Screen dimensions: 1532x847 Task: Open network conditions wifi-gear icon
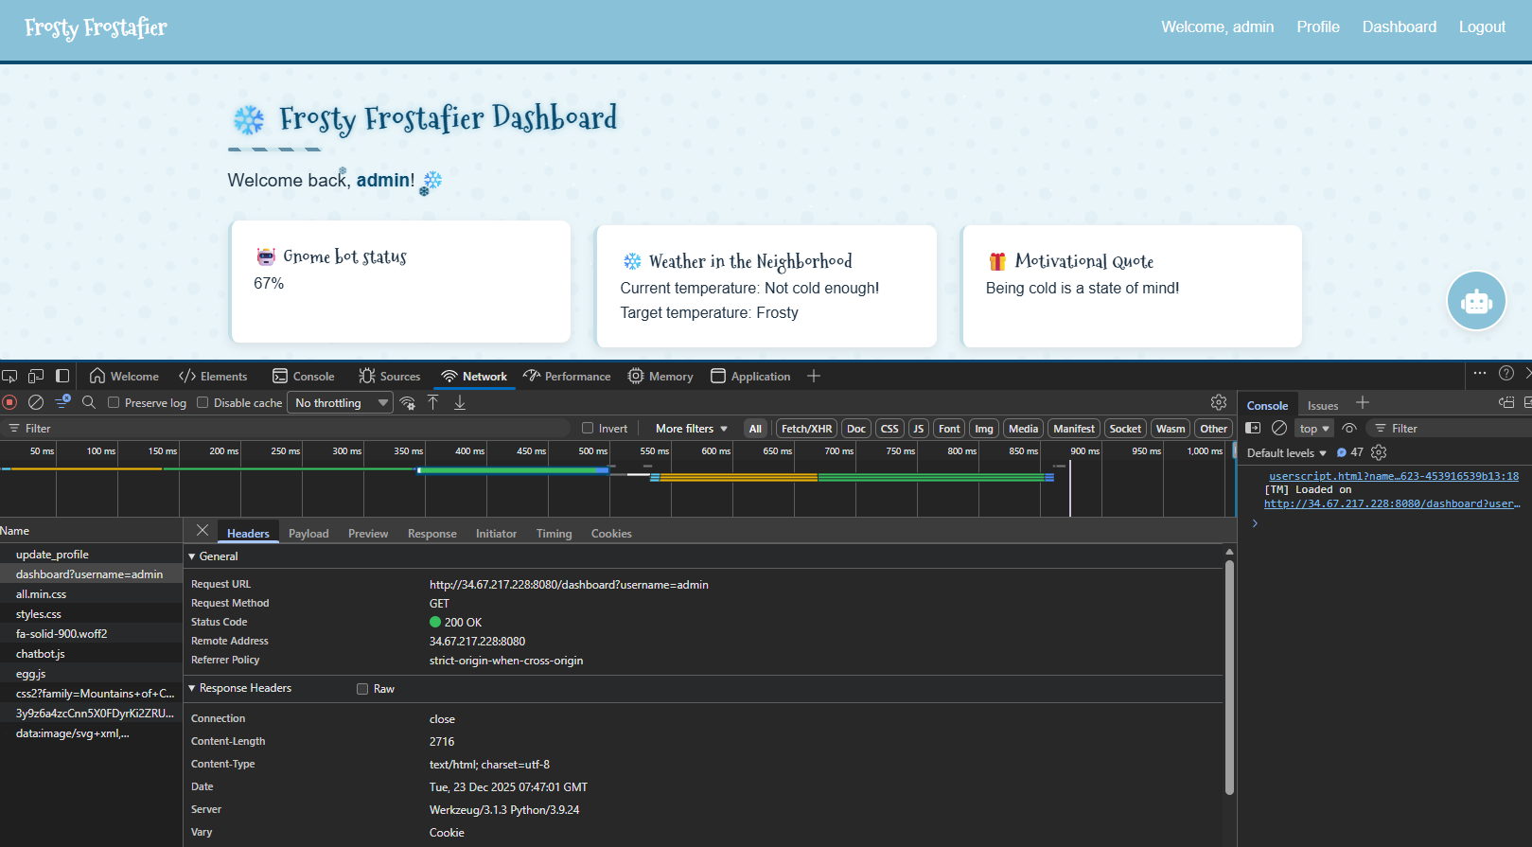coord(408,403)
